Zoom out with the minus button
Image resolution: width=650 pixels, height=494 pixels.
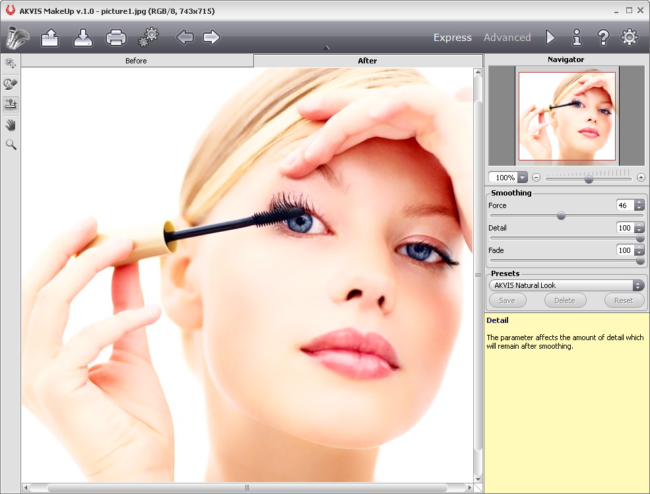(x=536, y=178)
